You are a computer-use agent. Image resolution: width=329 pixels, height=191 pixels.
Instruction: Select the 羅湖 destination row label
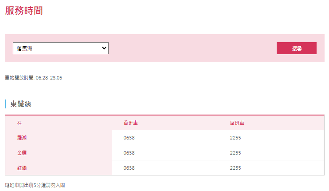pos(22,138)
